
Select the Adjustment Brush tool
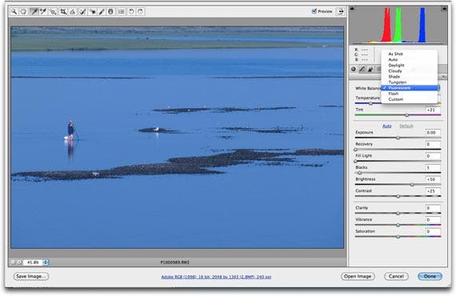click(x=102, y=12)
